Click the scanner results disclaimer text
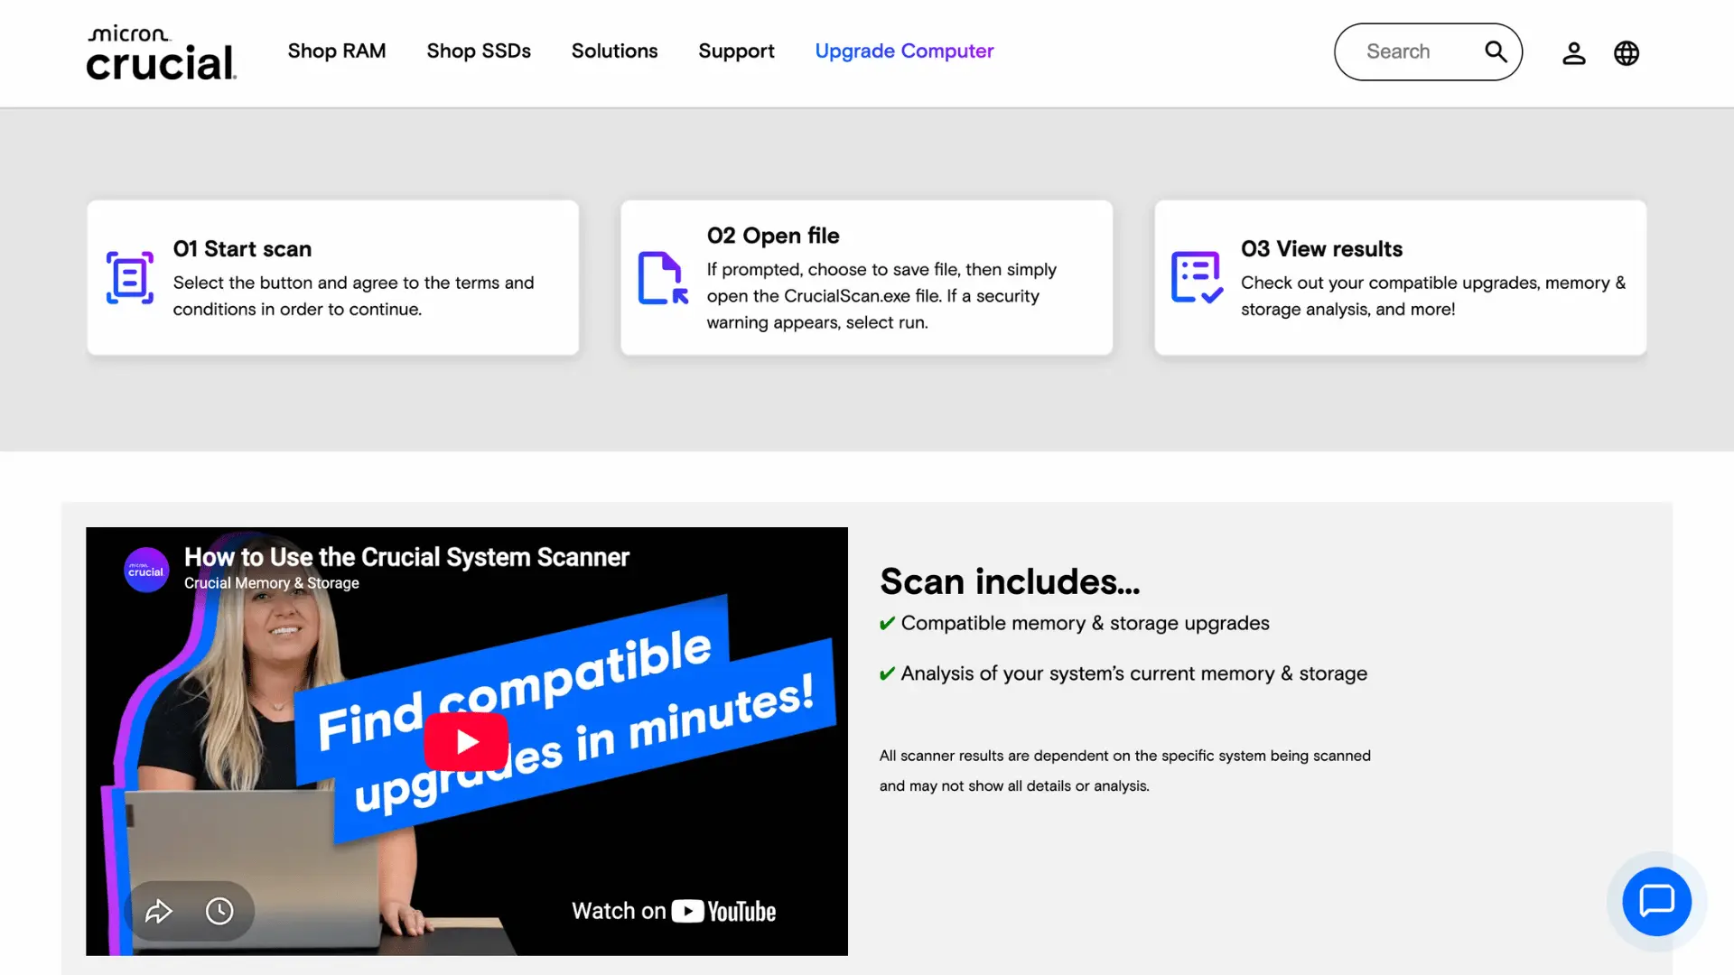Image resolution: width=1734 pixels, height=975 pixels. [1125, 771]
